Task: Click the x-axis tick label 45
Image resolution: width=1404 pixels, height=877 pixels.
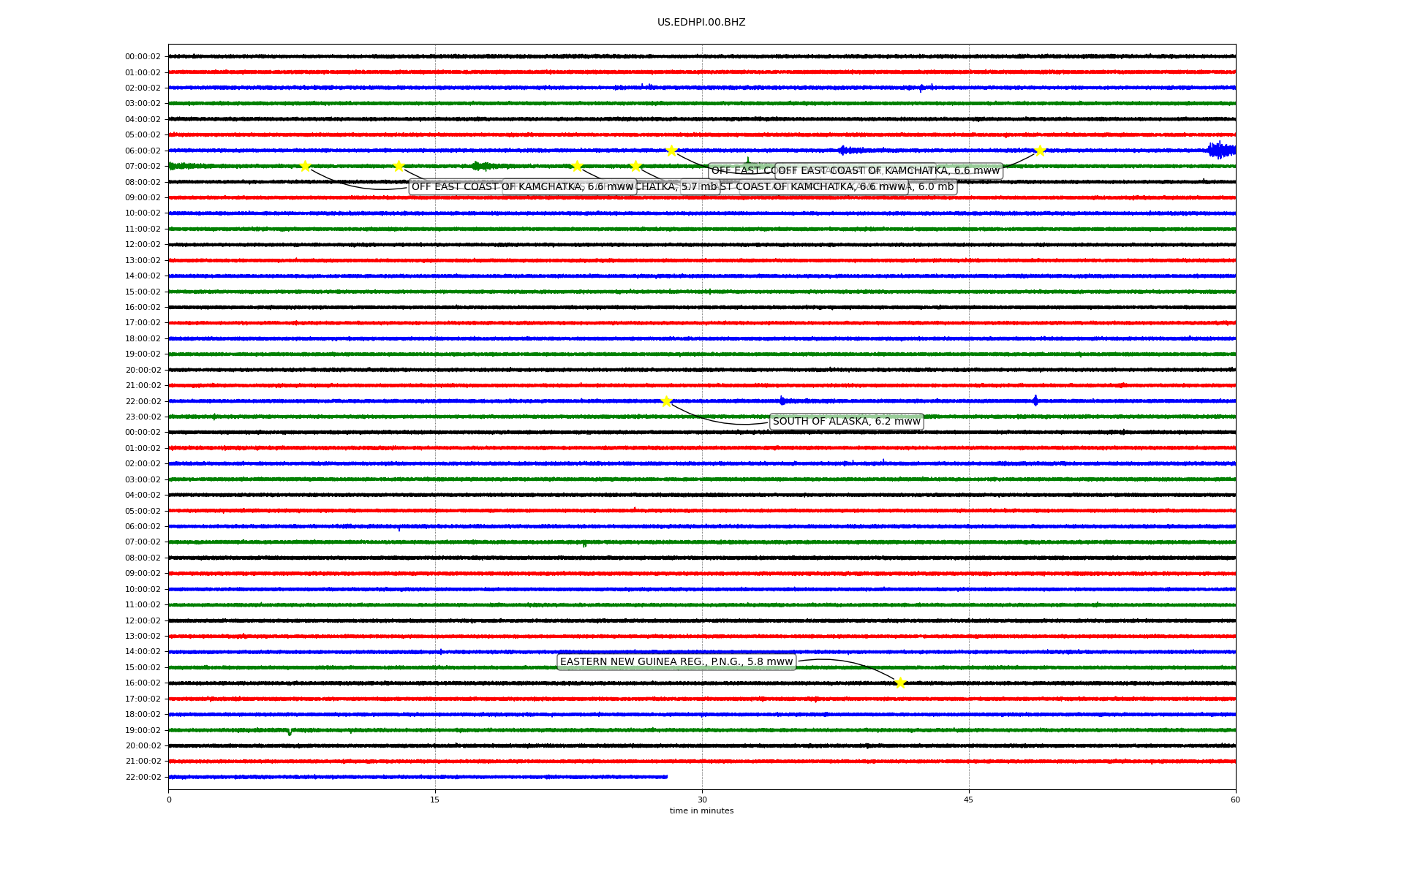Action: 969,800
